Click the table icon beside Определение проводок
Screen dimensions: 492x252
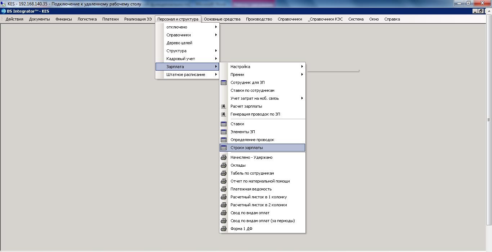pos(224,140)
